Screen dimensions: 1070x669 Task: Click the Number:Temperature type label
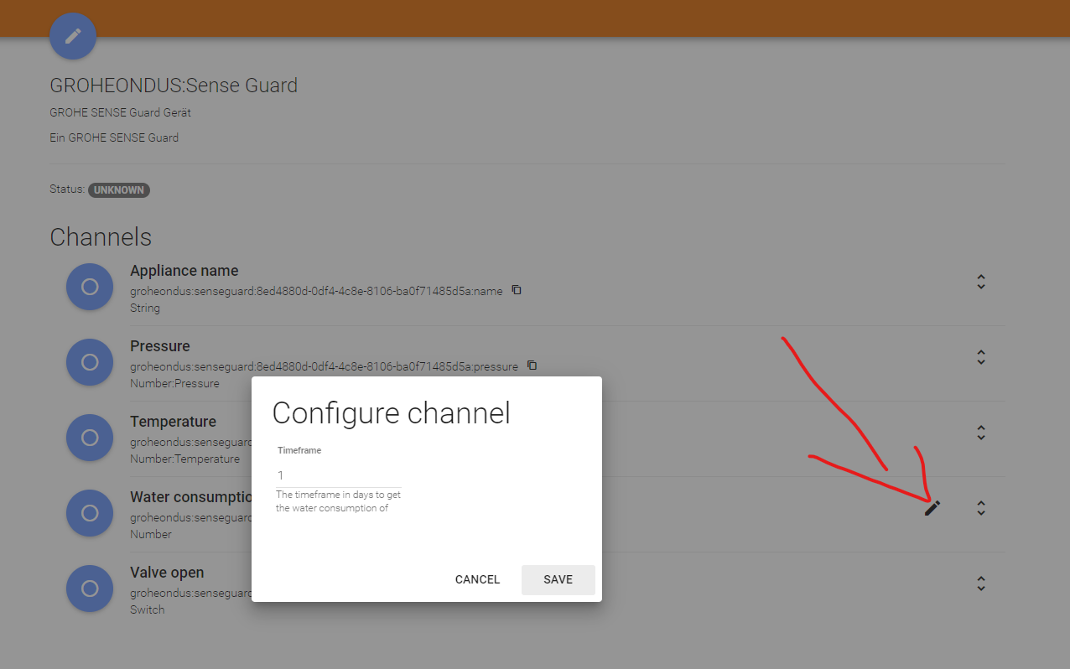(184, 459)
